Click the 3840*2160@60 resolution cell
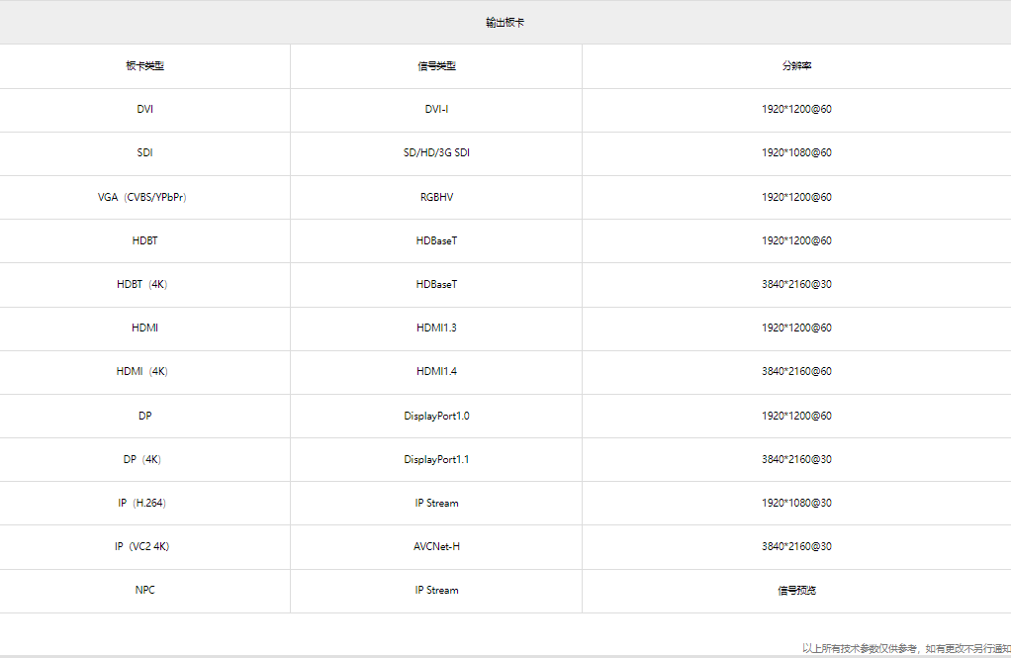Image resolution: width=1011 pixels, height=658 pixels. click(x=797, y=372)
